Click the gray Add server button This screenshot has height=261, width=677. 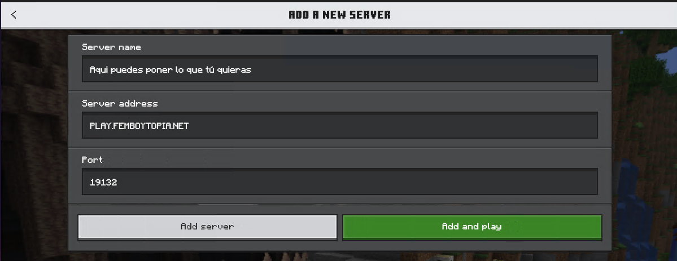coord(207,227)
